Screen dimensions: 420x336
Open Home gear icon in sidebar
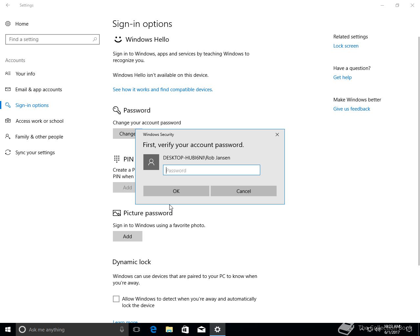coord(8,24)
